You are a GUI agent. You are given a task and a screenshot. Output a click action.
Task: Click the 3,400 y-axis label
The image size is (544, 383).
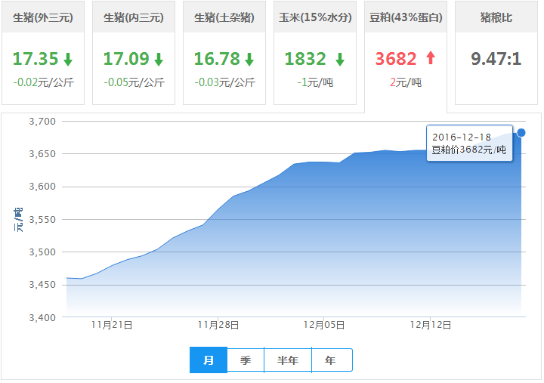42,318
